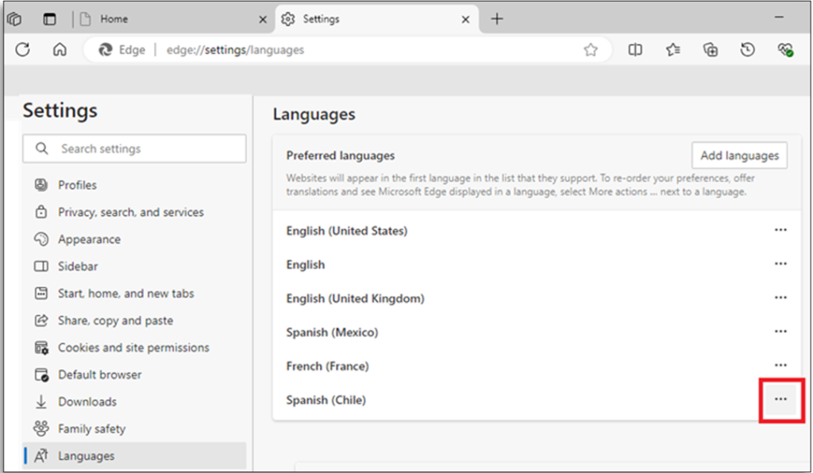Screen dimensions: 813x473
Task: Open the Collections icon
Action: (x=711, y=50)
